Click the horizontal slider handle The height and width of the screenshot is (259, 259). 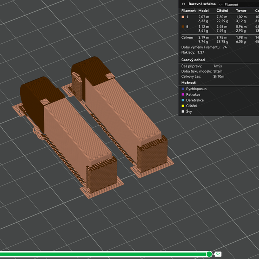[x=209, y=254]
